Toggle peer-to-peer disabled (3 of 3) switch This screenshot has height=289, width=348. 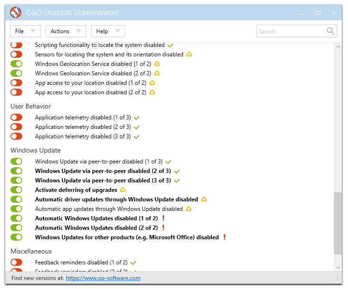17,181
